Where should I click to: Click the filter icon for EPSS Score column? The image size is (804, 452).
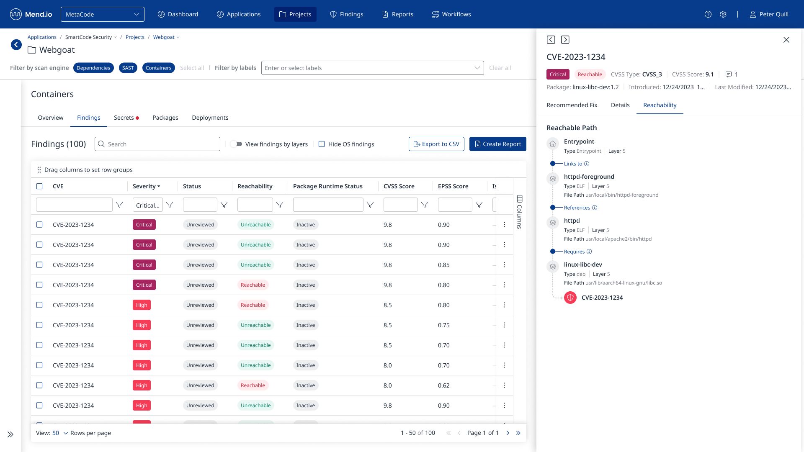pos(479,205)
